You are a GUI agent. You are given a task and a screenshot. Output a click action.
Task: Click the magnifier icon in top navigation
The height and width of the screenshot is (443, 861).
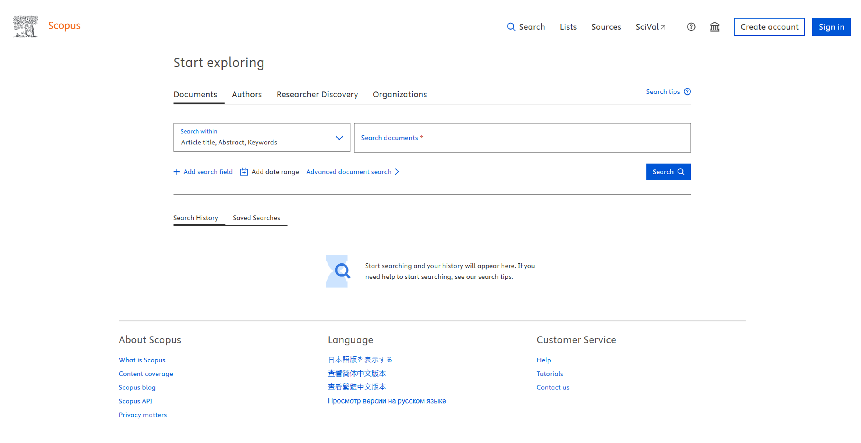511,27
